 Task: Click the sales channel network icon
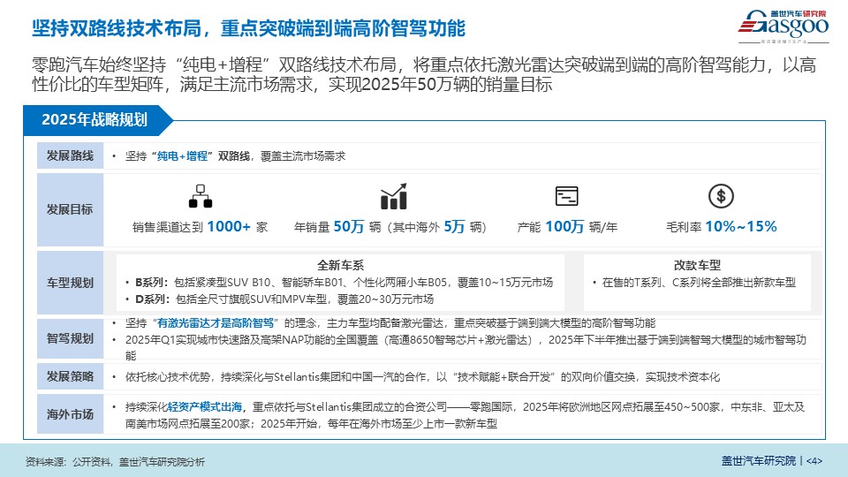(x=201, y=196)
